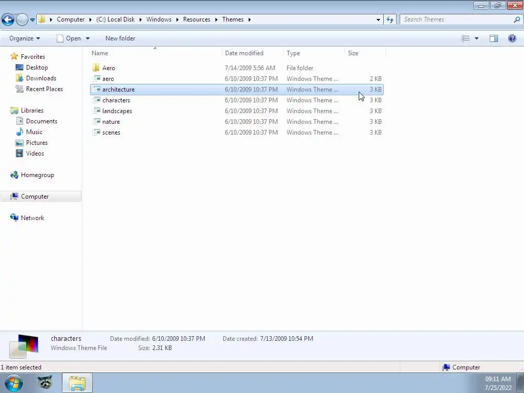The height and width of the screenshot is (393, 524).
Task: Open the Organize menu
Action: [x=25, y=38]
